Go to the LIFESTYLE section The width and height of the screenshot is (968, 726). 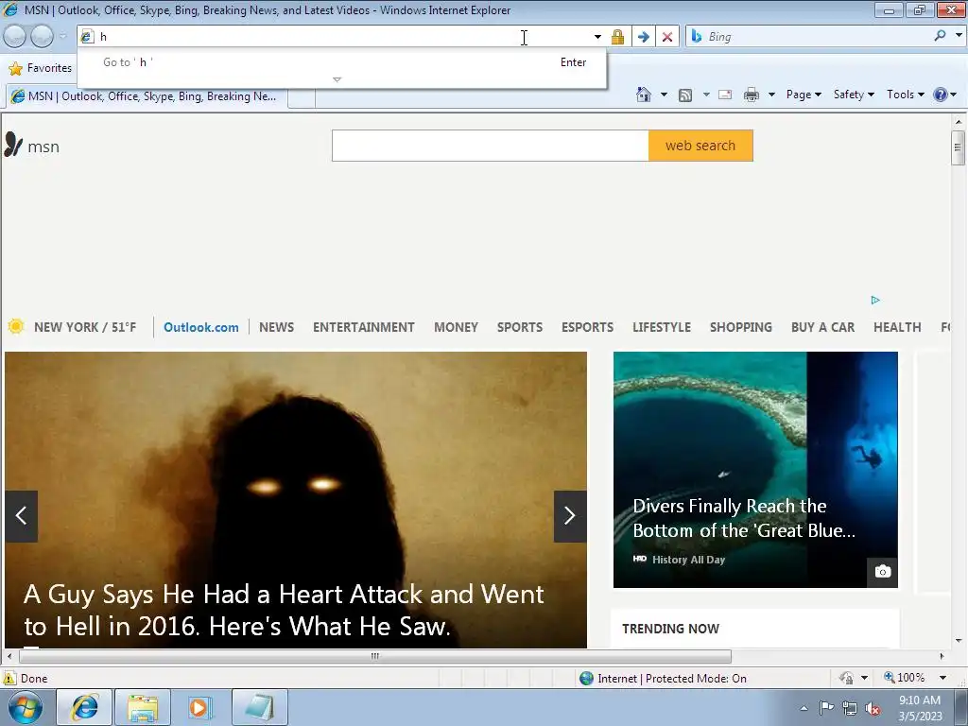click(661, 327)
